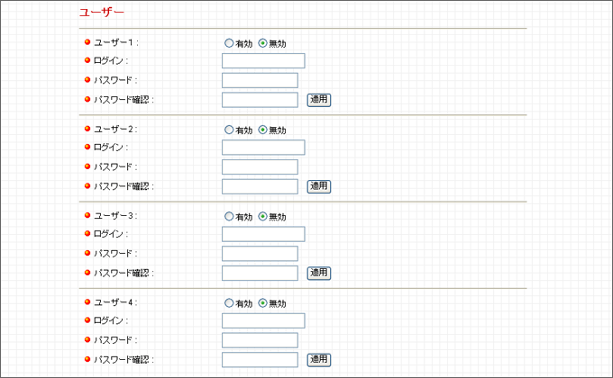
Task: Apply User 2 settings with 適用
Action: 319,186
